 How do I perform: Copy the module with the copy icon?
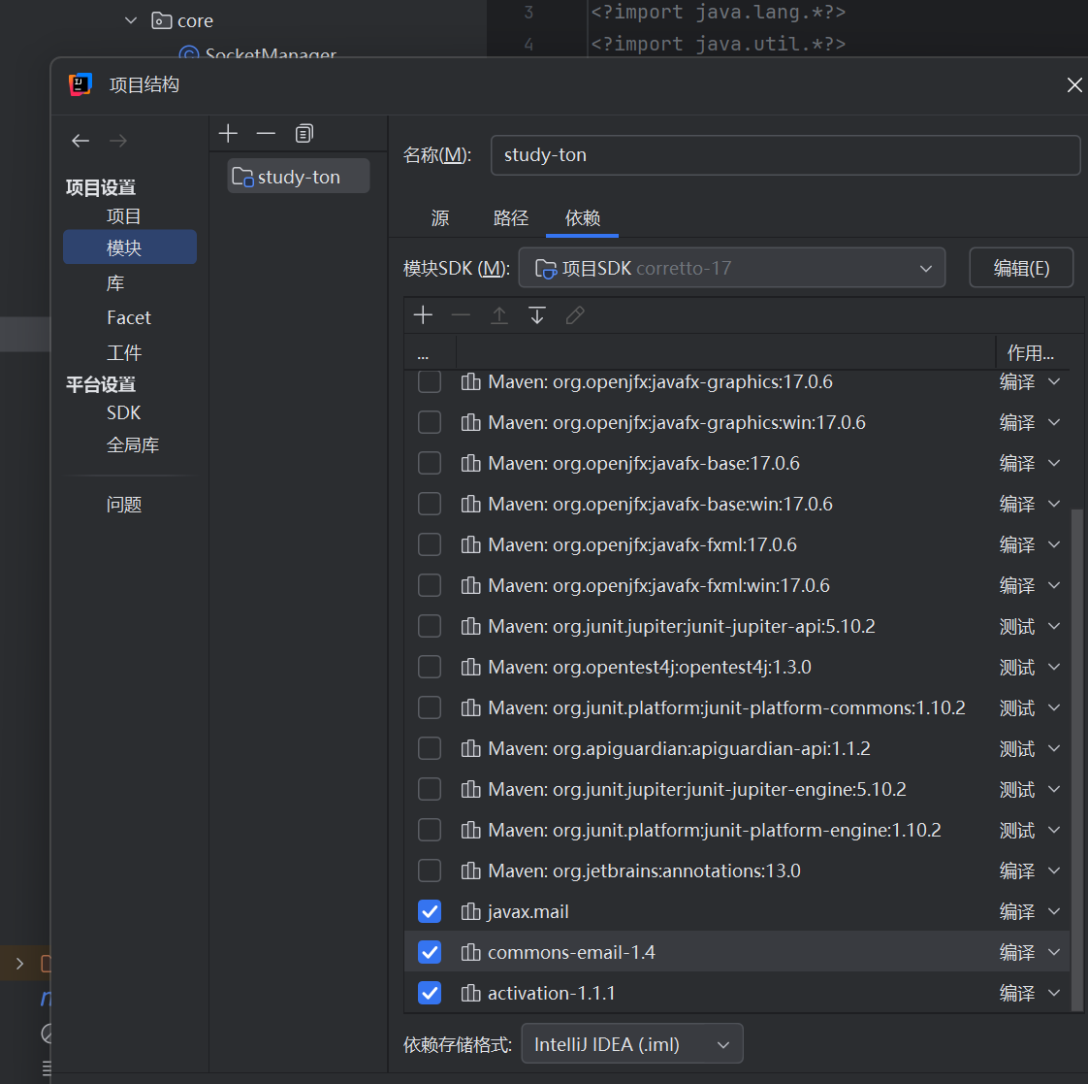pos(304,133)
